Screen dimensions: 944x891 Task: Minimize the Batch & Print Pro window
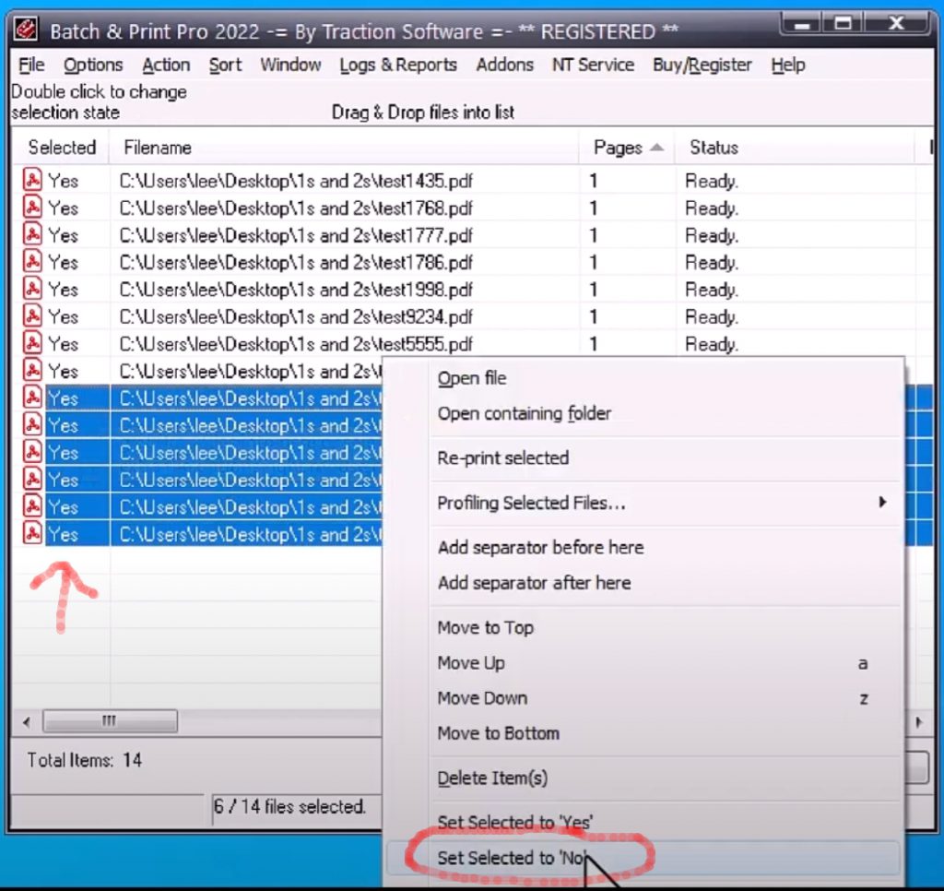click(x=801, y=24)
